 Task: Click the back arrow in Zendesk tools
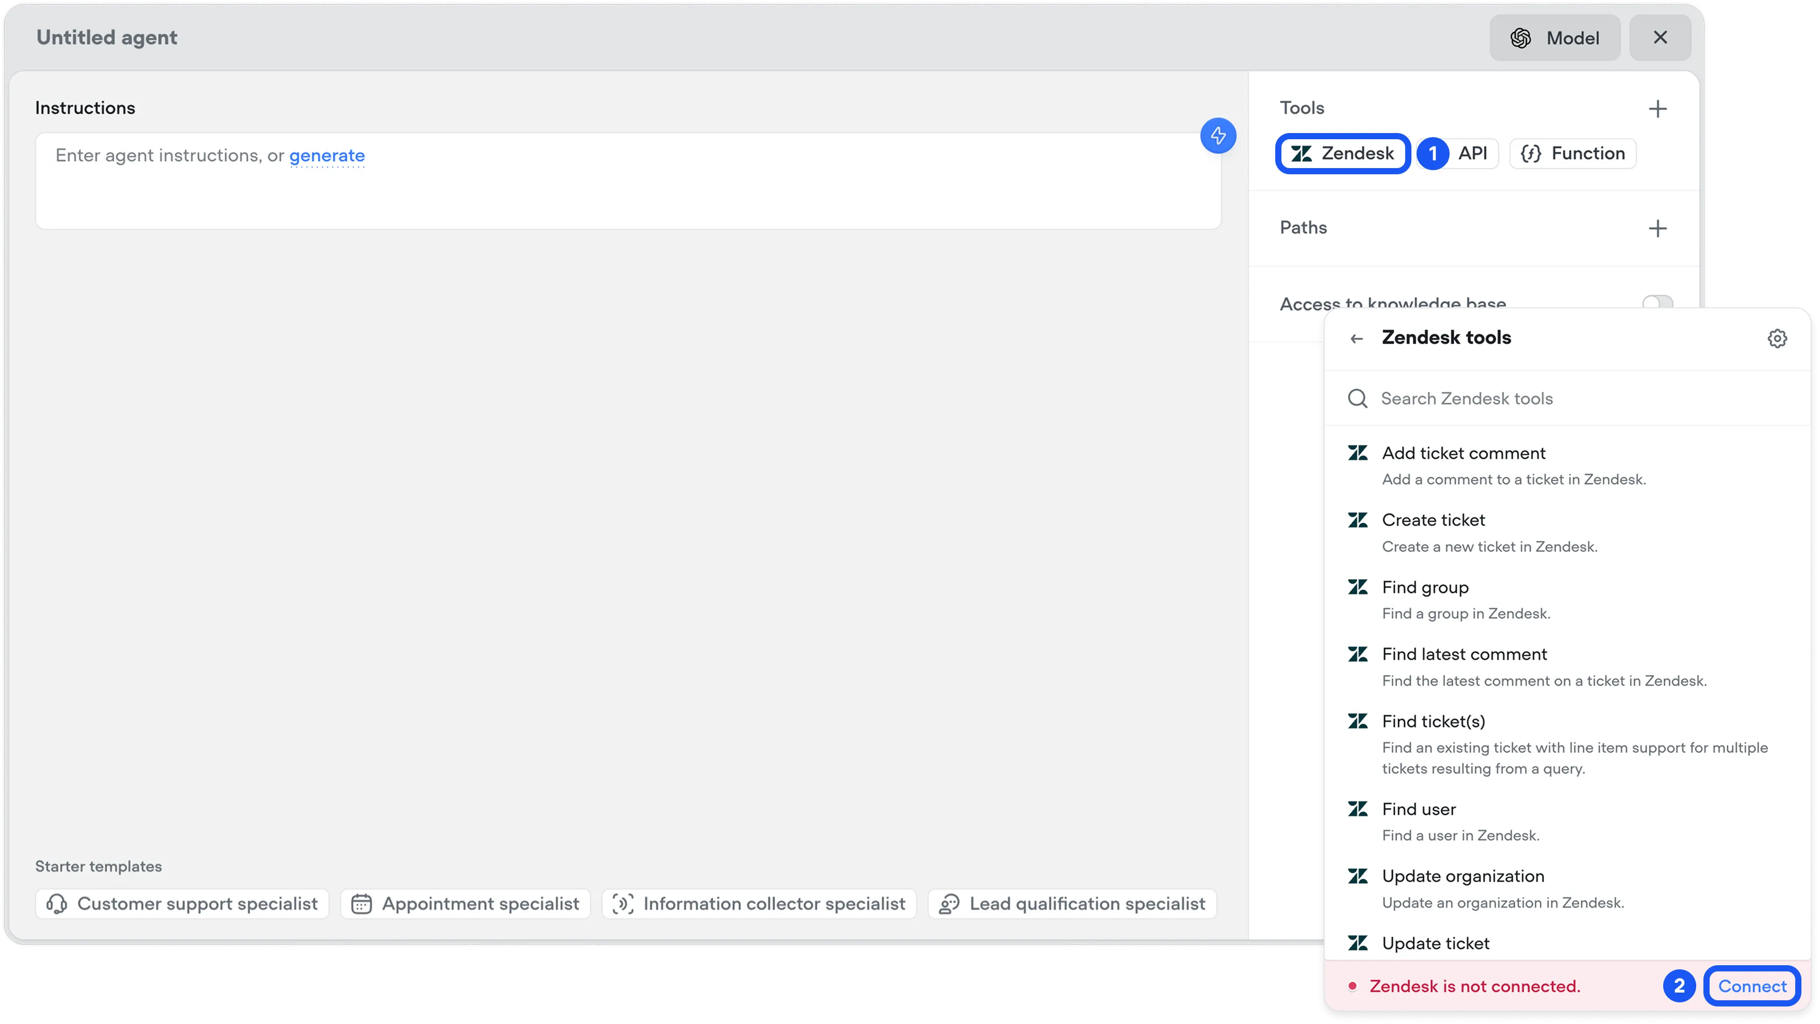[x=1356, y=339]
